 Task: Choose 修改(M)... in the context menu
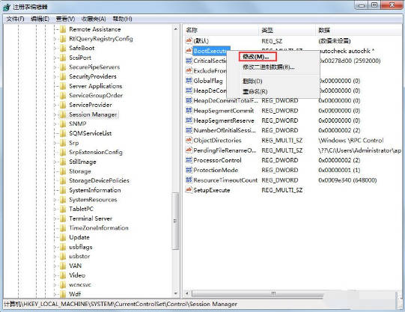click(x=256, y=57)
